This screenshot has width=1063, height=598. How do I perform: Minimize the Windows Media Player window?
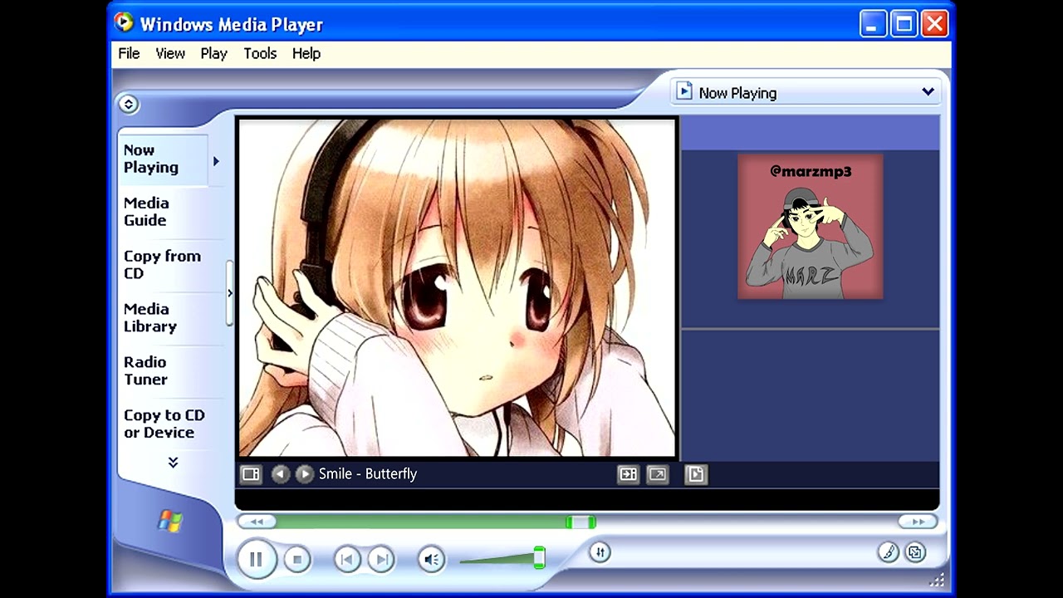(873, 23)
